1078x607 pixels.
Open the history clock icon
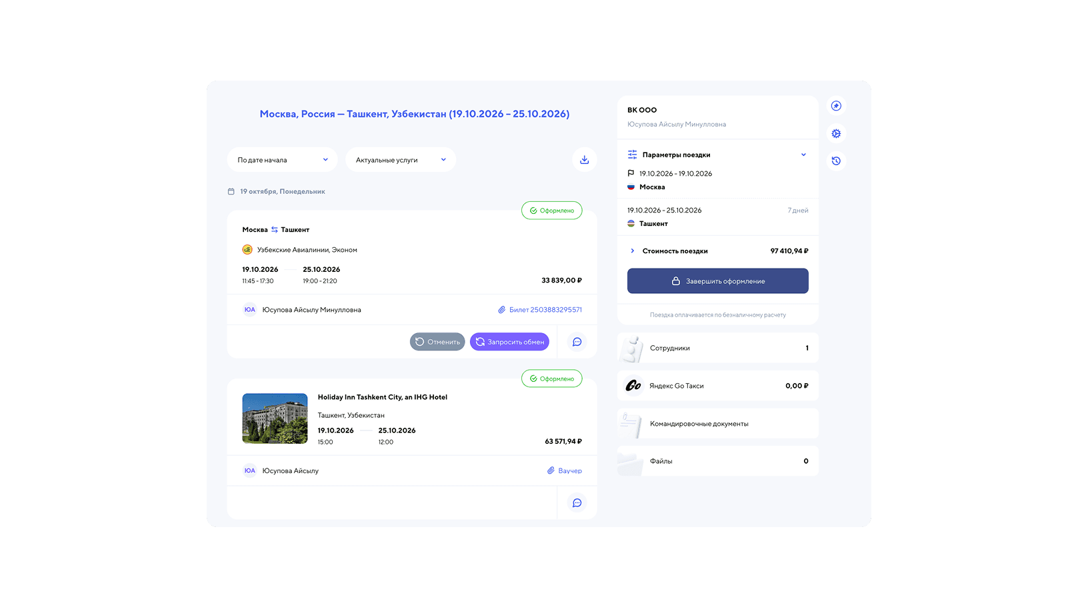click(836, 161)
